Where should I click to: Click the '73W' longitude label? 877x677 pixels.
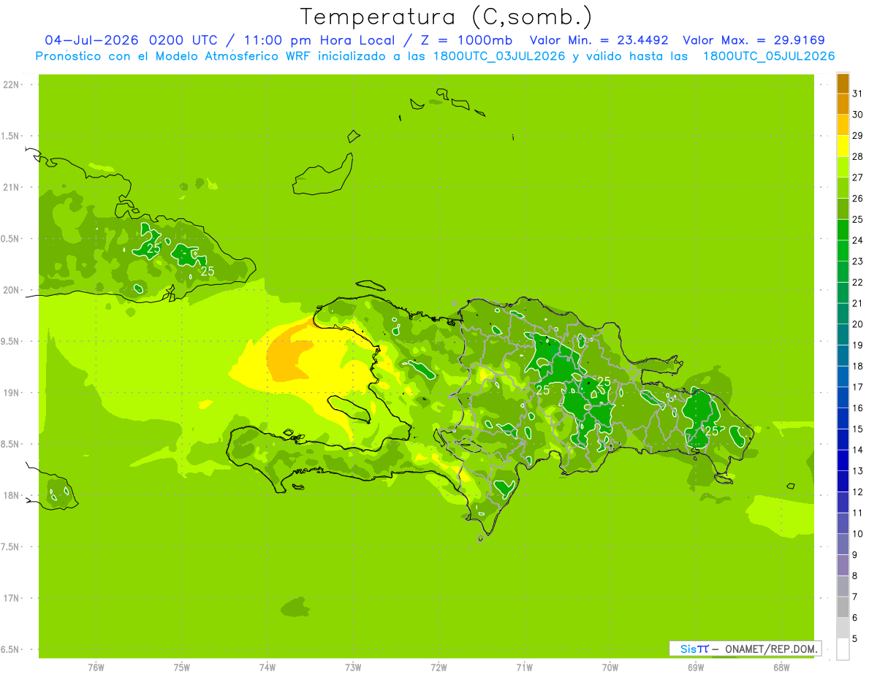pos(353,668)
